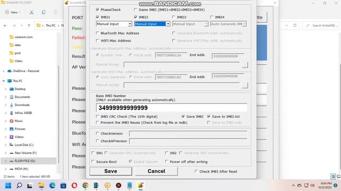Enable BlueTooth Mac Address checkbox

point(98,33)
